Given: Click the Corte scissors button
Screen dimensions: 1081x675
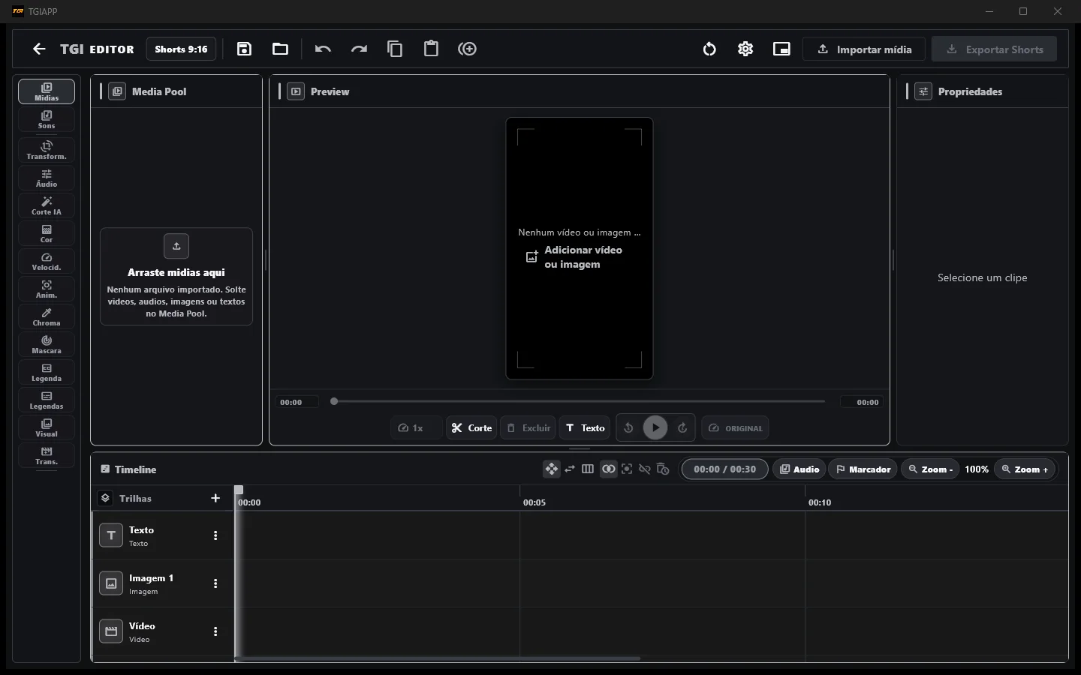Looking at the screenshot, I should [471, 427].
